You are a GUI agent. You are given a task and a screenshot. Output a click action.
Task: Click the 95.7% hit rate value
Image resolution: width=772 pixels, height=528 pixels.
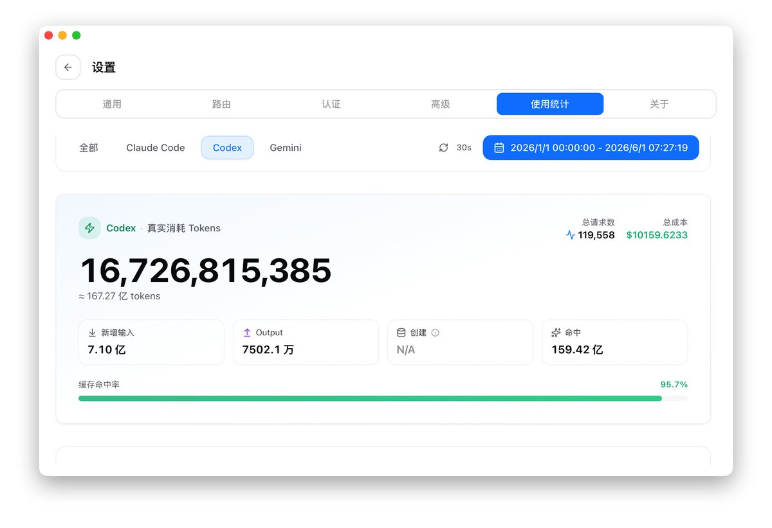[674, 385]
